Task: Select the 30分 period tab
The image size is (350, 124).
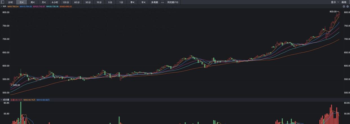Action: point(88,2)
